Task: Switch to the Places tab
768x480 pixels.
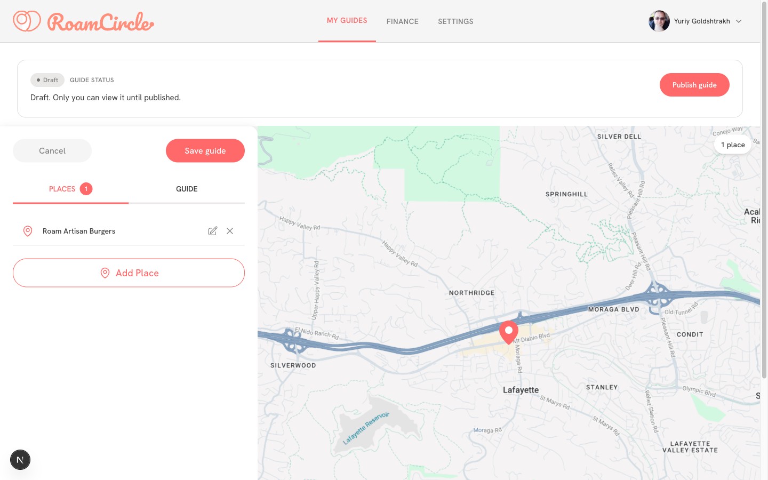Action: pos(70,189)
